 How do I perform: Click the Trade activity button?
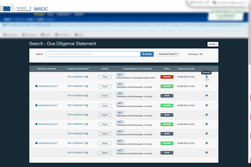[105, 77]
